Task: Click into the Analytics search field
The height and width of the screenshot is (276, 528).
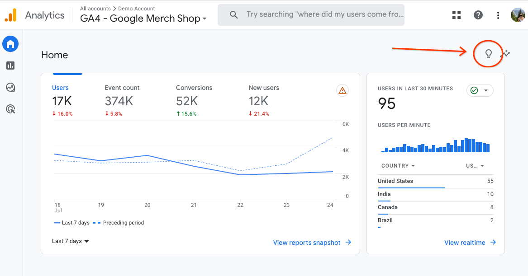Action: point(324,15)
